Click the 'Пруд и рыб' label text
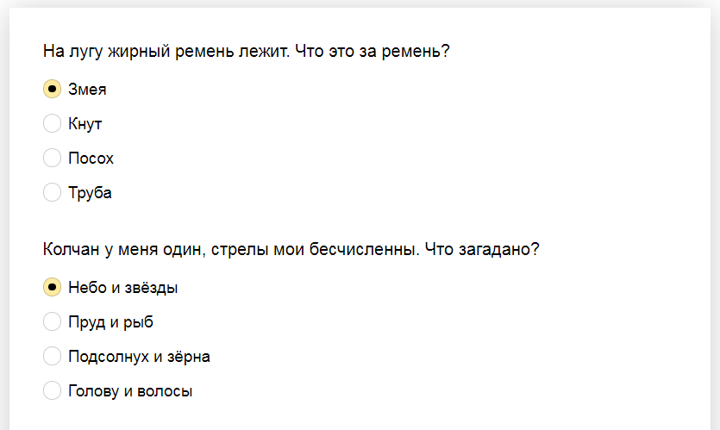The height and width of the screenshot is (430, 720). tap(110, 322)
